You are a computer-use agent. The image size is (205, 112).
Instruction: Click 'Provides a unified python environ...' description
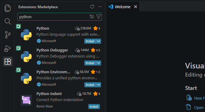(x=67, y=78)
